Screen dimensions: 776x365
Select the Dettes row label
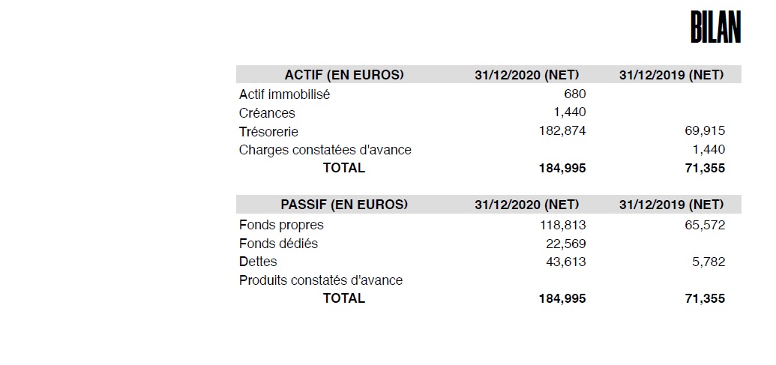click(258, 262)
